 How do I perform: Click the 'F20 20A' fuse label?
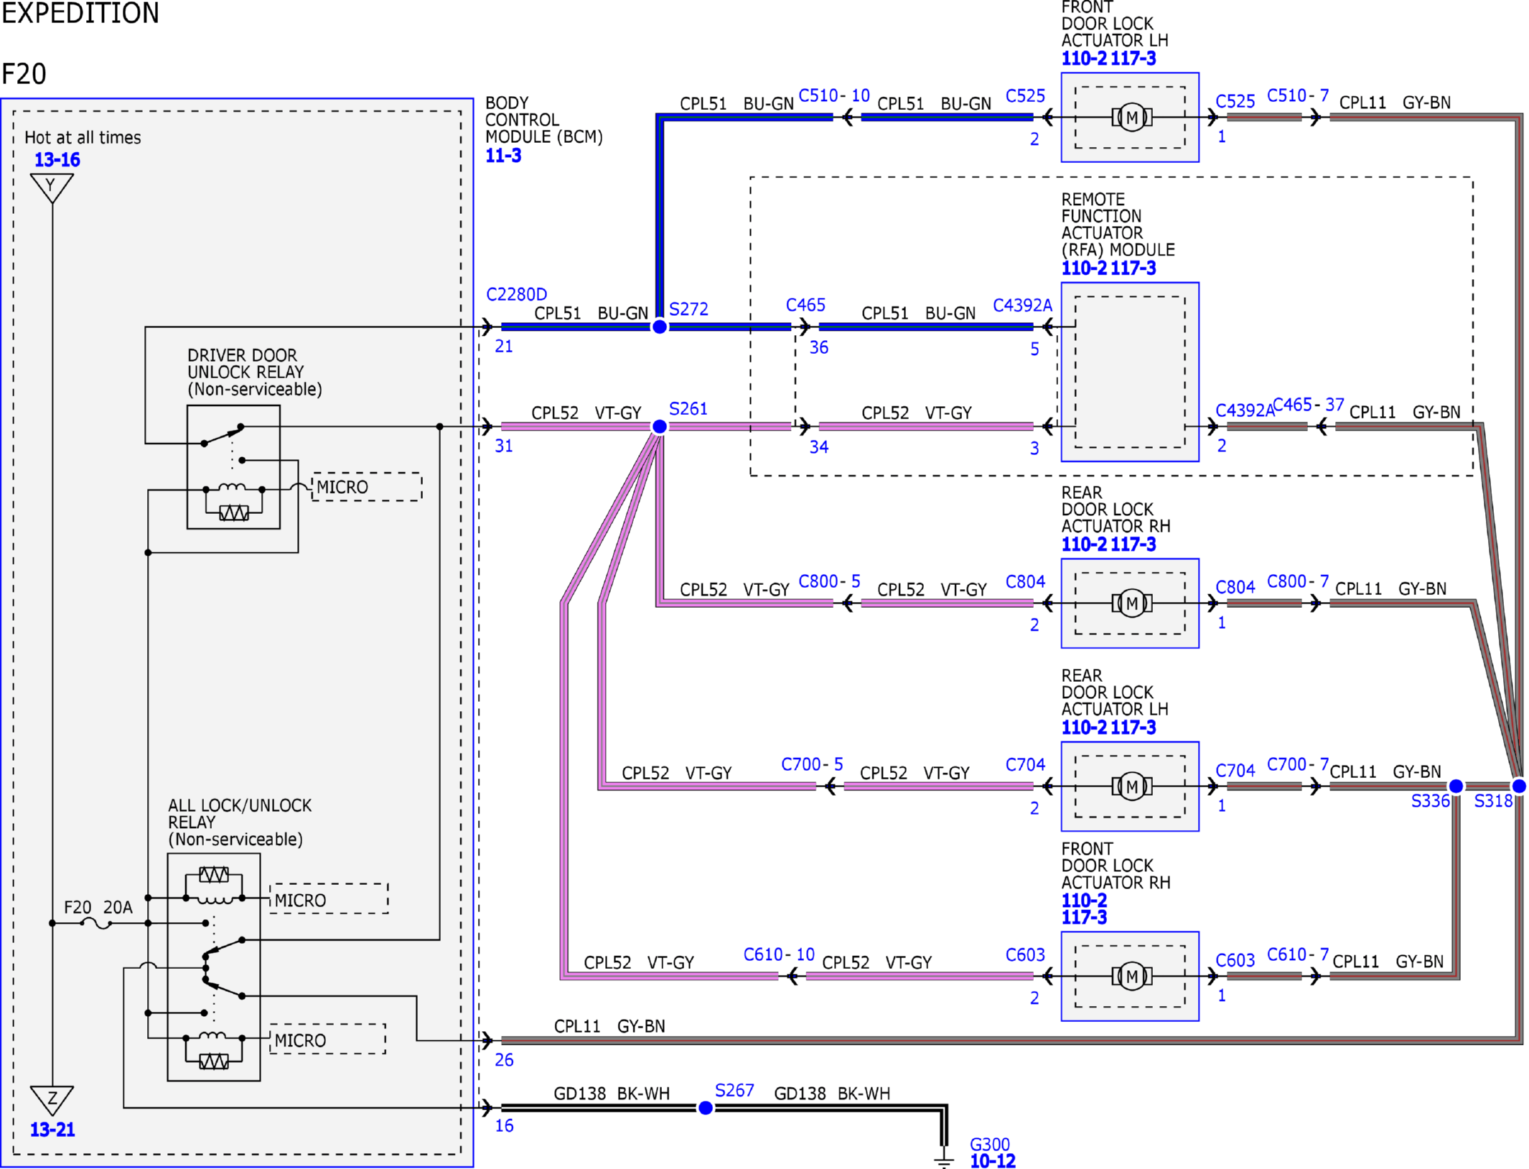tap(98, 908)
